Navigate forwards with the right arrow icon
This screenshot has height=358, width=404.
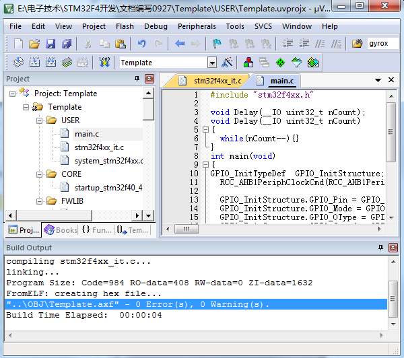(x=195, y=44)
